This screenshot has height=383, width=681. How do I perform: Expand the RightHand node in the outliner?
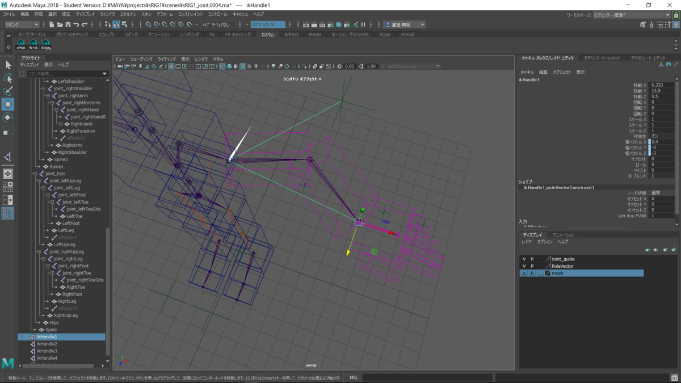61,124
